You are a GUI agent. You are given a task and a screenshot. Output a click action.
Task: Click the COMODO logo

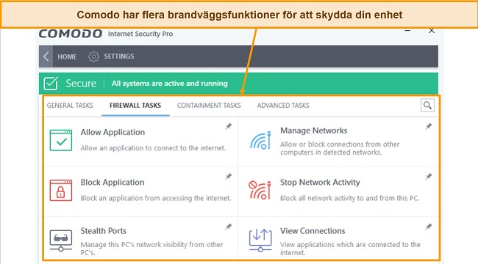coord(71,34)
